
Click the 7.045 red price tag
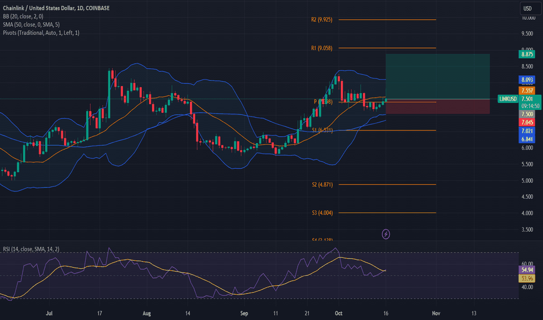(x=527, y=122)
